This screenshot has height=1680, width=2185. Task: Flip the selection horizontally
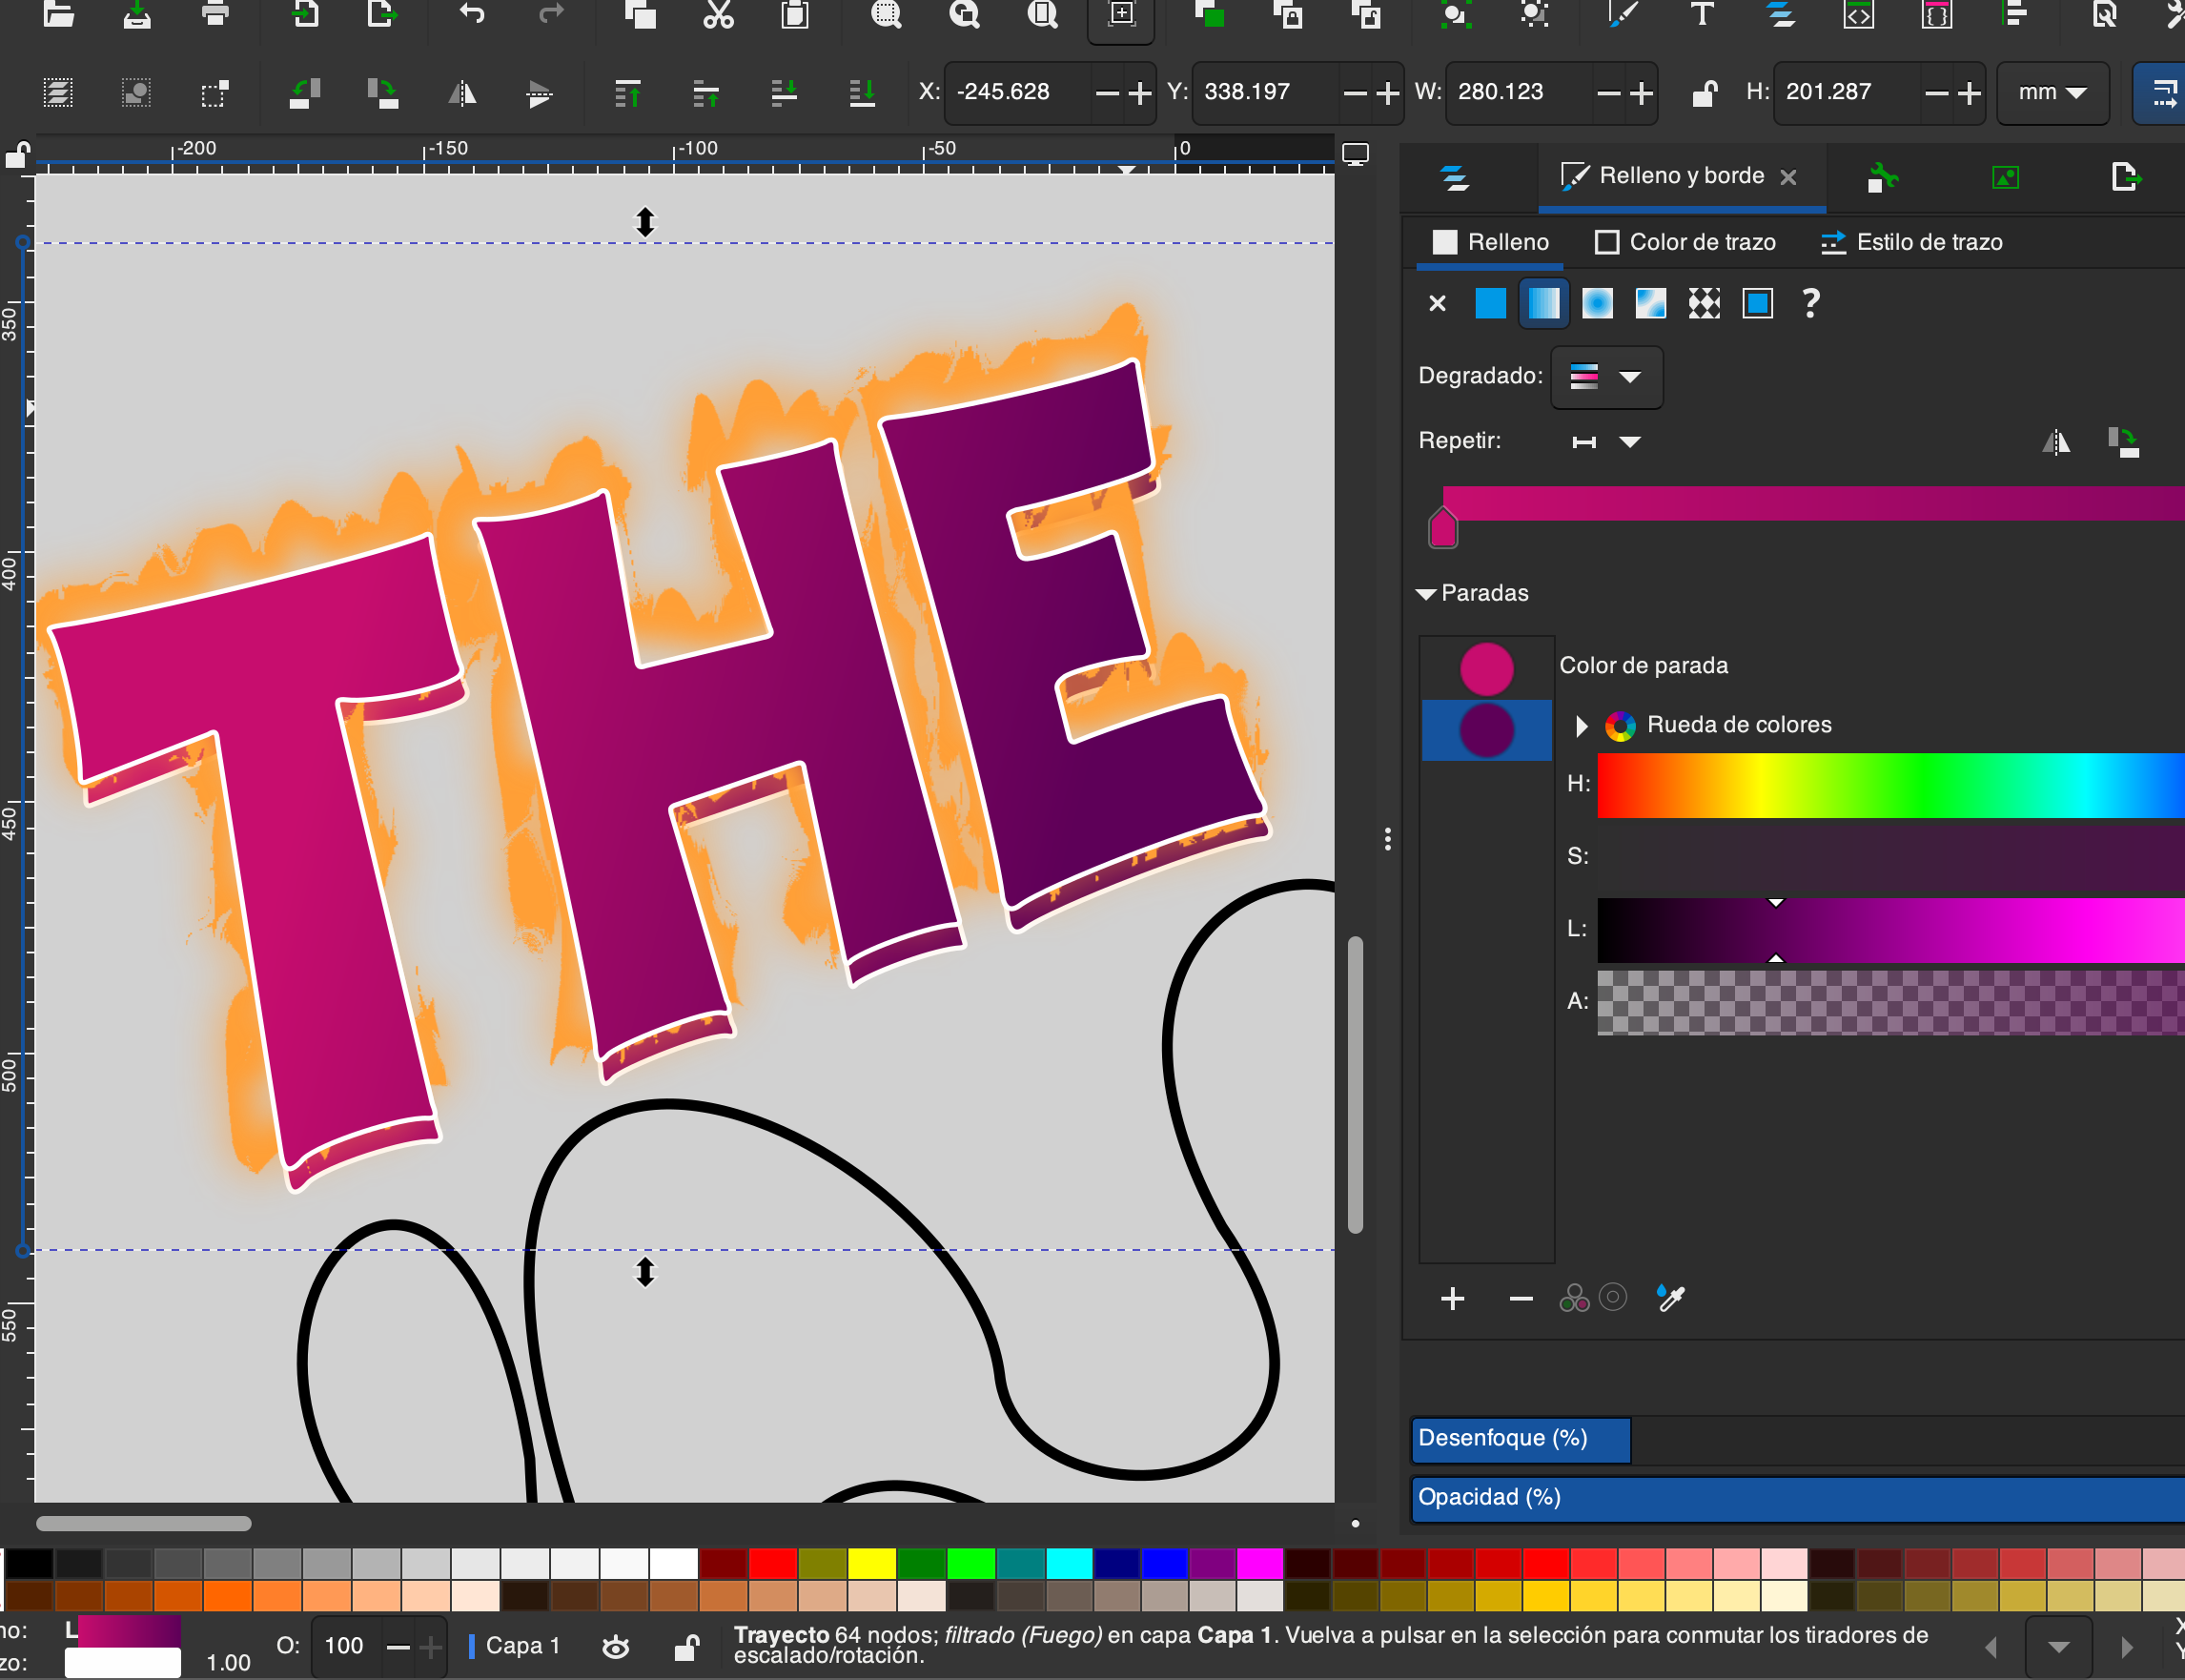(x=461, y=93)
